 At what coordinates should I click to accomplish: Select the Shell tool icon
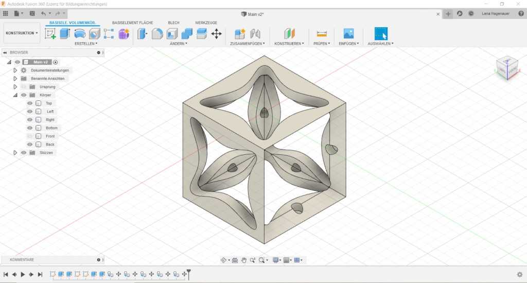(x=172, y=33)
